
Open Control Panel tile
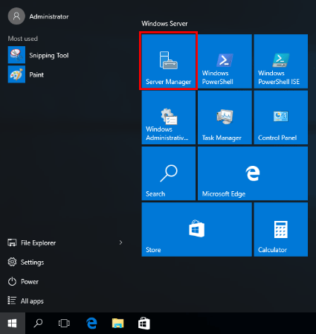[x=281, y=118]
